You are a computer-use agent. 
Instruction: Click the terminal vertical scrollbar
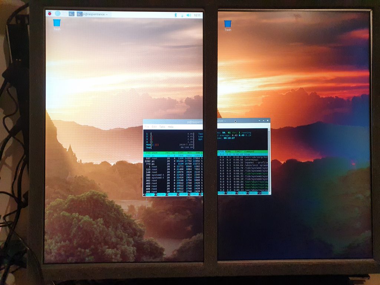[269, 161]
